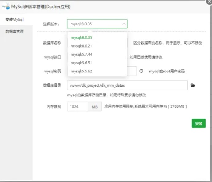The image size is (212, 182).
Task: Choose the mysql:5.5.62 version option
Action: pos(82,71)
